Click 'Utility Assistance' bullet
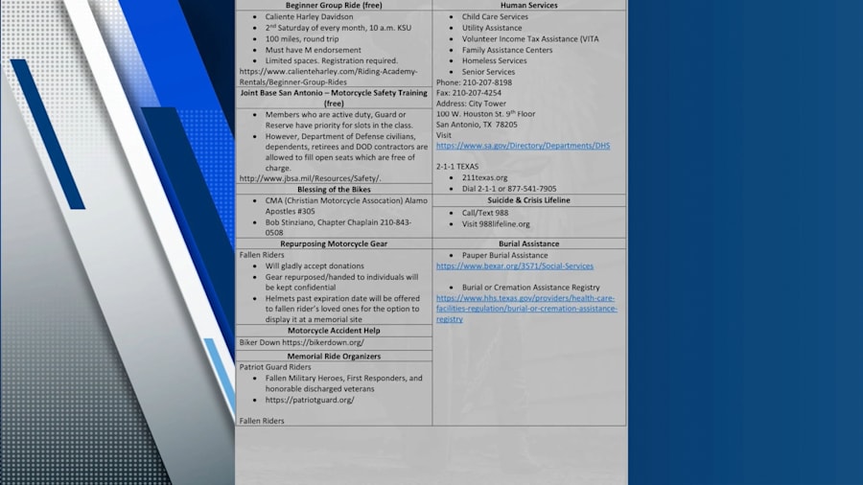This screenshot has height=485, width=863. coord(492,28)
